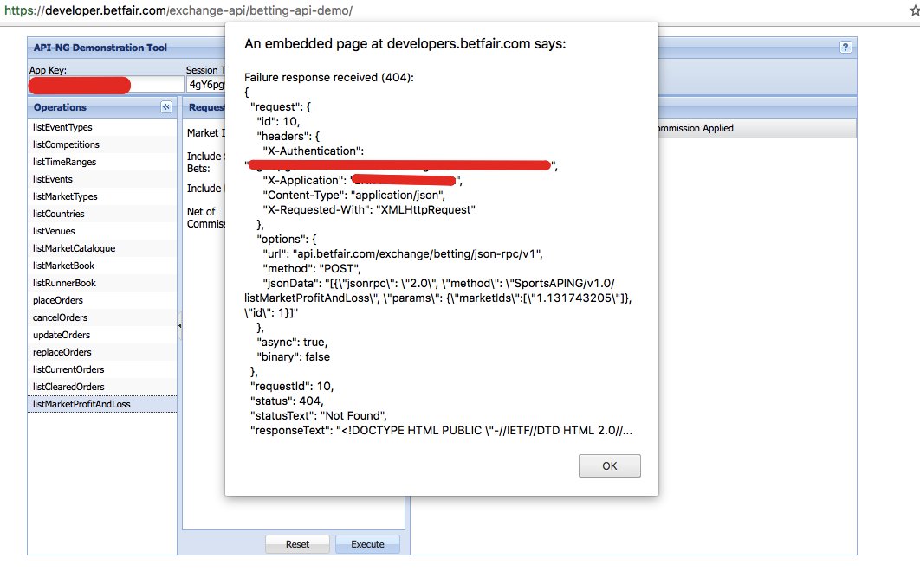Click the Commission Applied column header
This screenshot has height=577, width=920.
pos(756,128)
